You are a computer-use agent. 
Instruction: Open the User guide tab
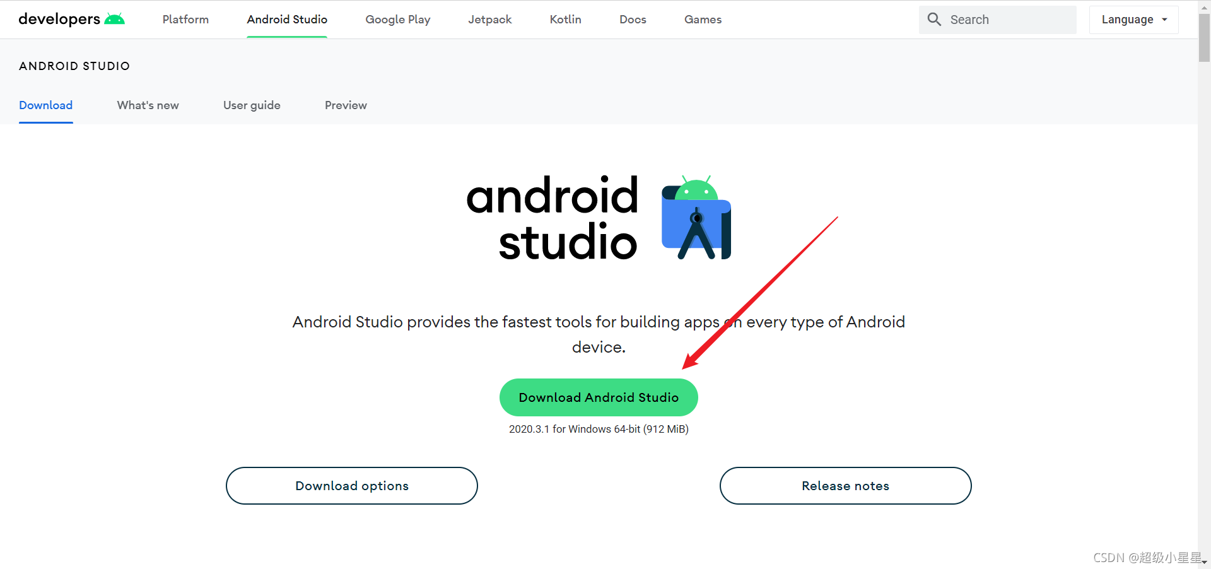252,105
